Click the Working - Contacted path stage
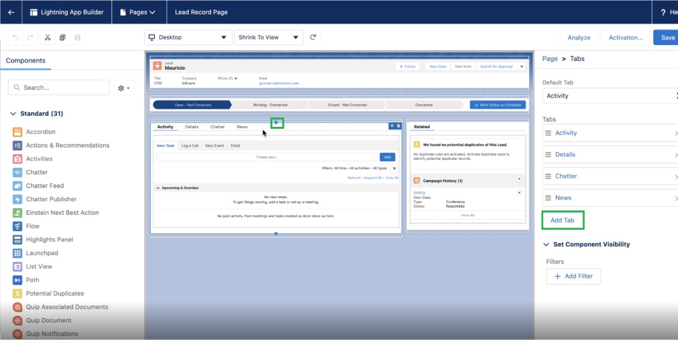678x340 pixels. pos(270,105)
